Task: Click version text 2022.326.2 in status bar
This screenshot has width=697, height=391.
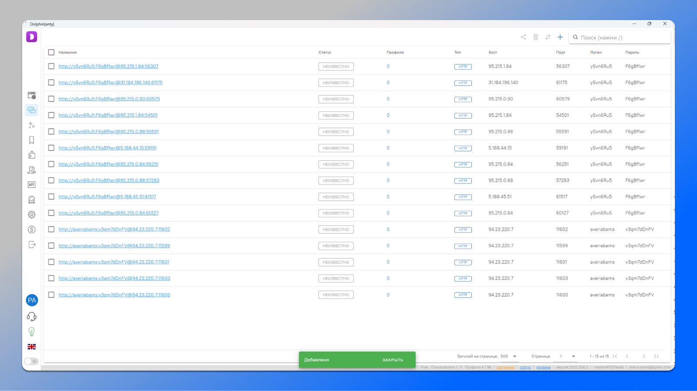Action: [x=572, y=367]
